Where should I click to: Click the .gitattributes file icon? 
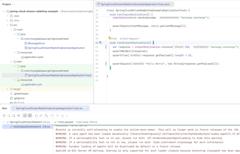click(x=11, y=93)
